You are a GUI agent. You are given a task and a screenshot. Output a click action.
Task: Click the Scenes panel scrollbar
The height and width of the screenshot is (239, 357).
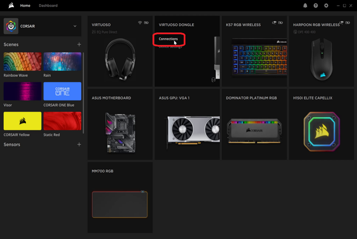tap(83, 93)
